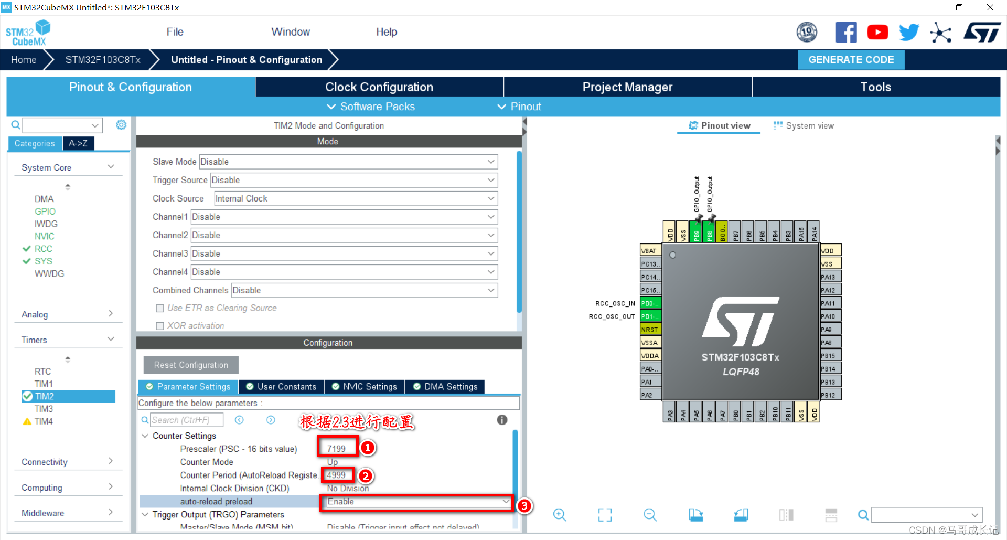Zoom out on the pinout view
Viewport: 1007px width, 540px height.
pos(650,515)
